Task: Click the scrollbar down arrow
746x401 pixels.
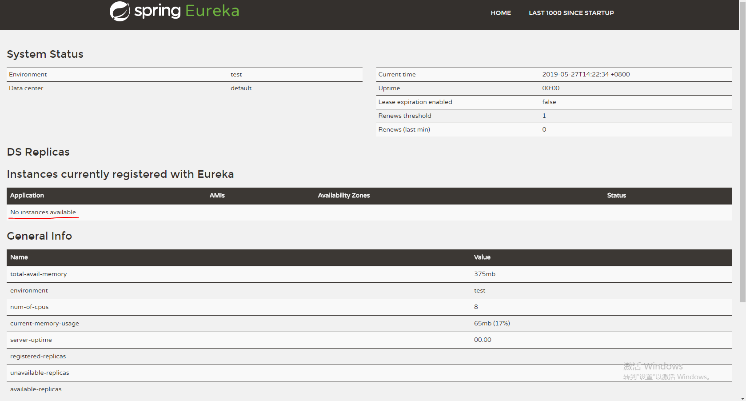Action: pos(742,398)
